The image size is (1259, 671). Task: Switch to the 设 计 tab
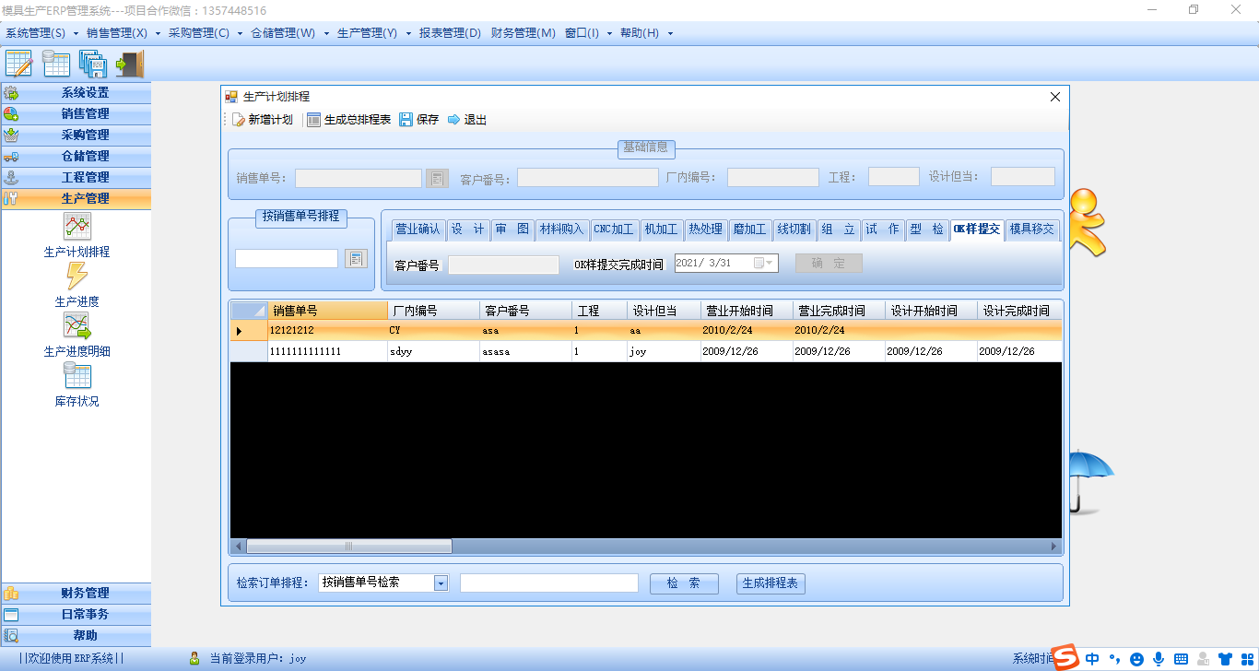pos(468,230)
